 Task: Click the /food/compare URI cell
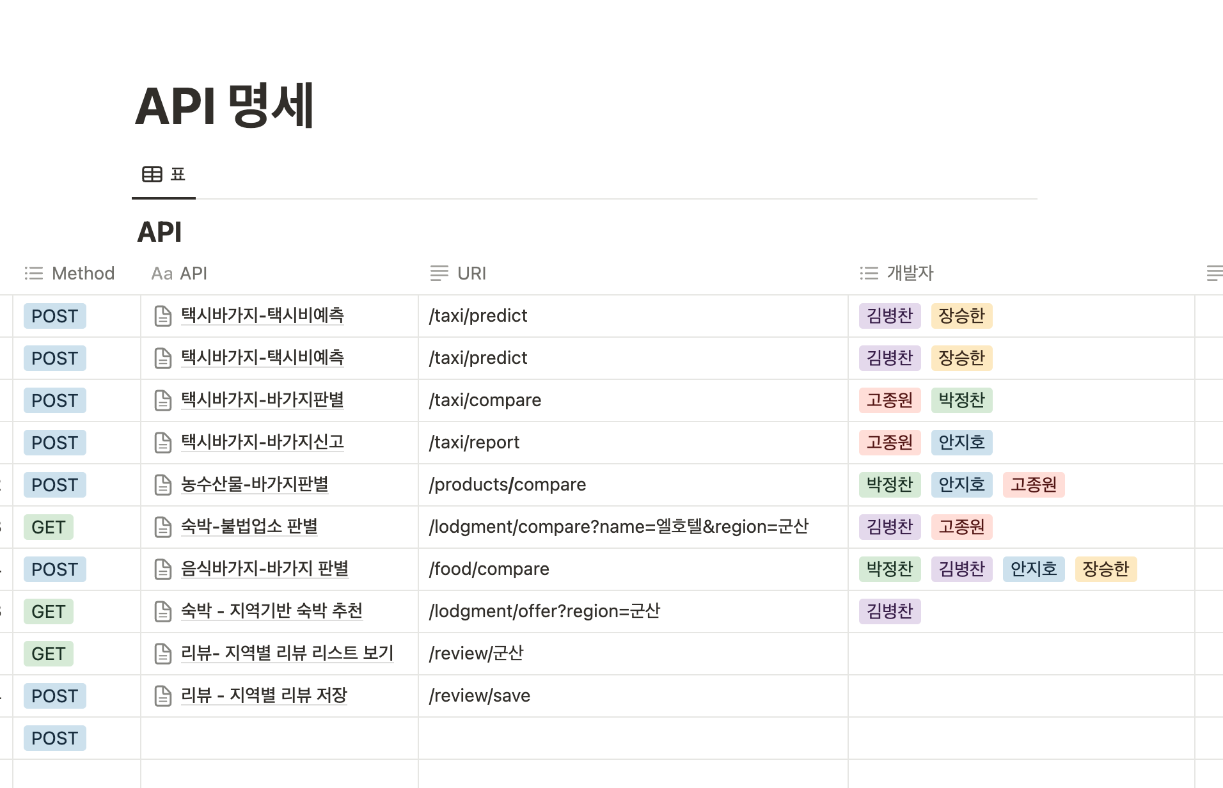coord(633,569)
